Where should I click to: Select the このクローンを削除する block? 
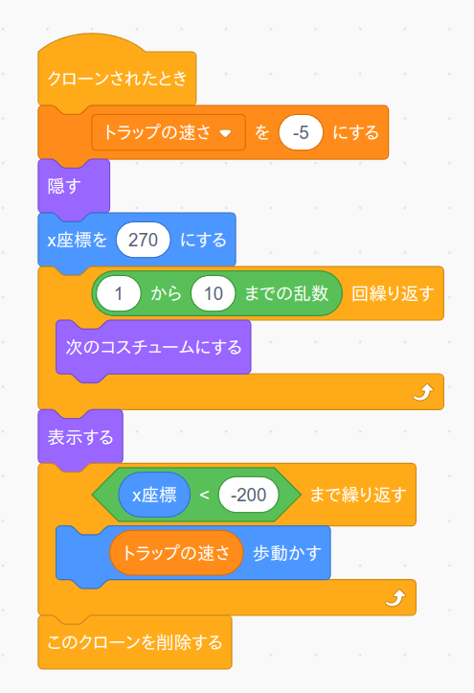pyautogui.click(x=135, y=642)
